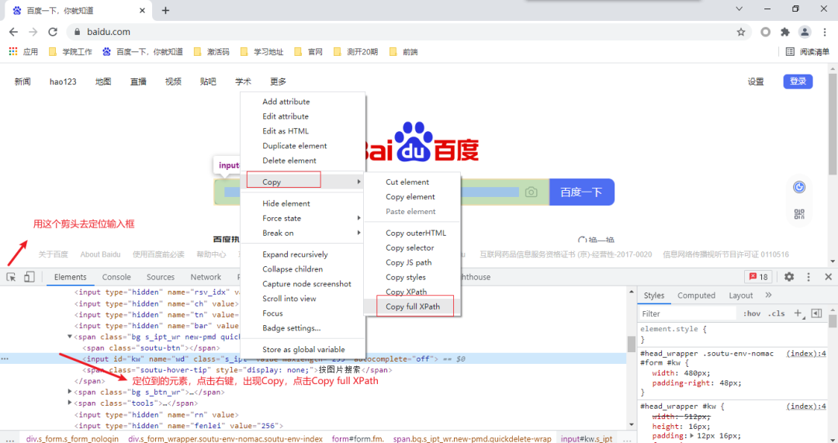
Task: Open the 阅读清单 reading list
Action: [x=808, y=52]
